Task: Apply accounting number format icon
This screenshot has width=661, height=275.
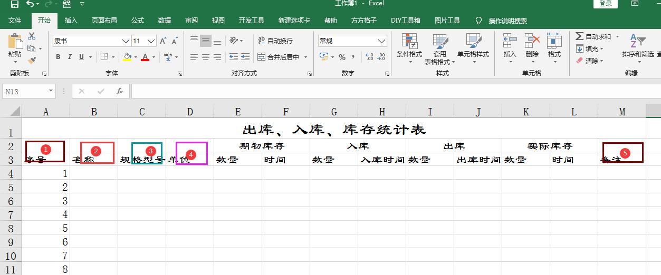Action: (324, 57)
